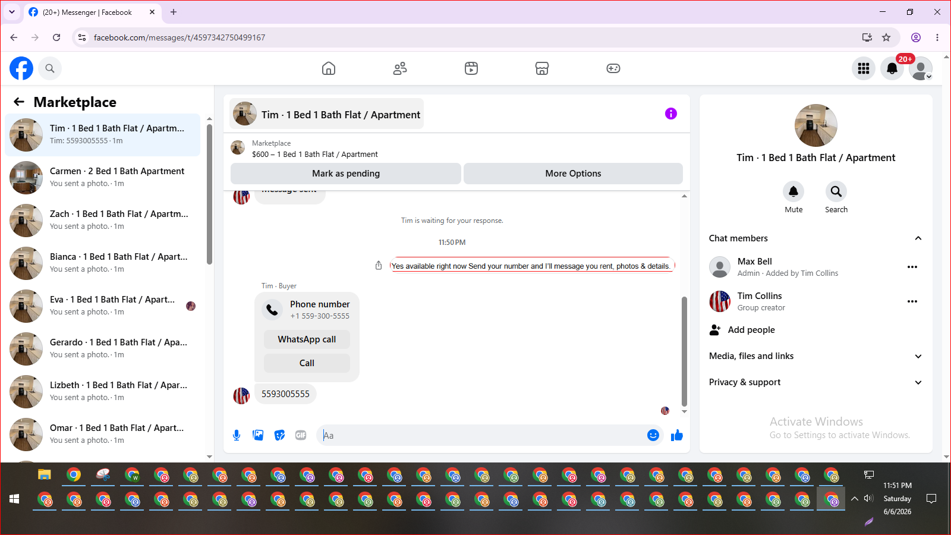Click the Facebook logo icon
Screen dimensions: 951x535
[21, 68]
